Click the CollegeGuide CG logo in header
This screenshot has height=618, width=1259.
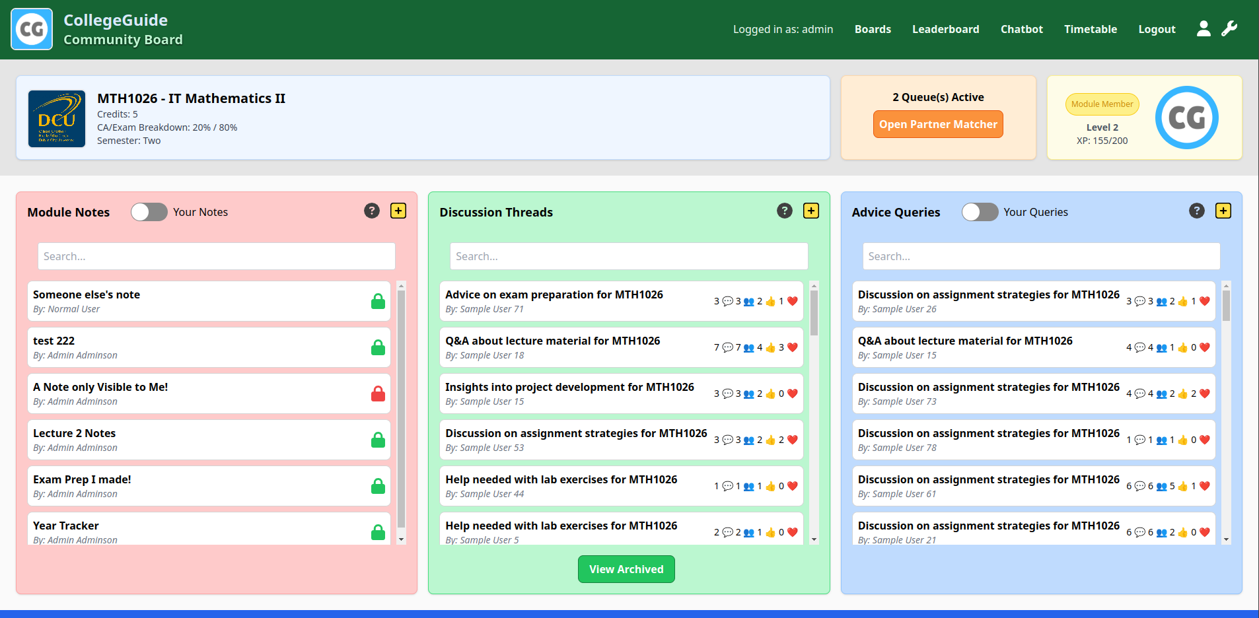pos(32,29)
